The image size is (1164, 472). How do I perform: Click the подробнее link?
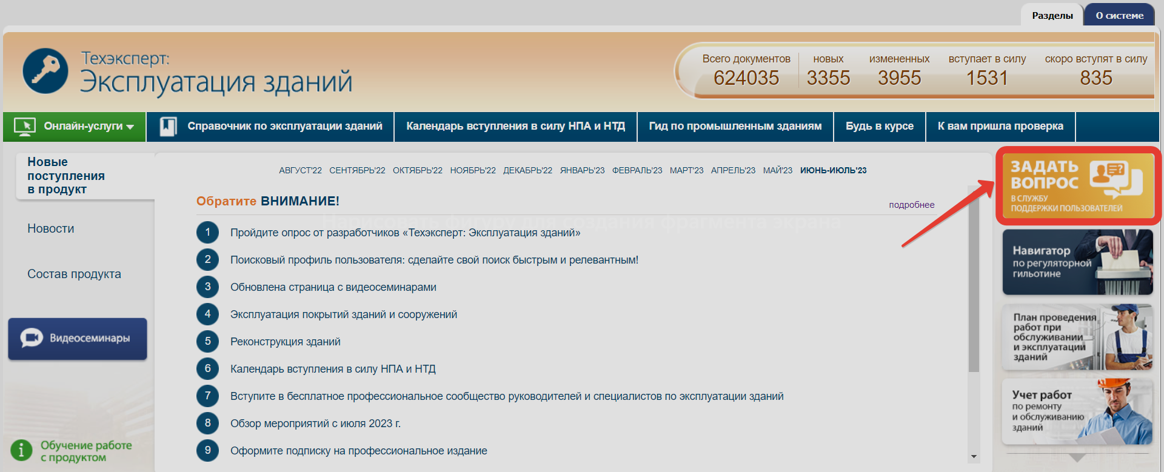tap(911, 205)
